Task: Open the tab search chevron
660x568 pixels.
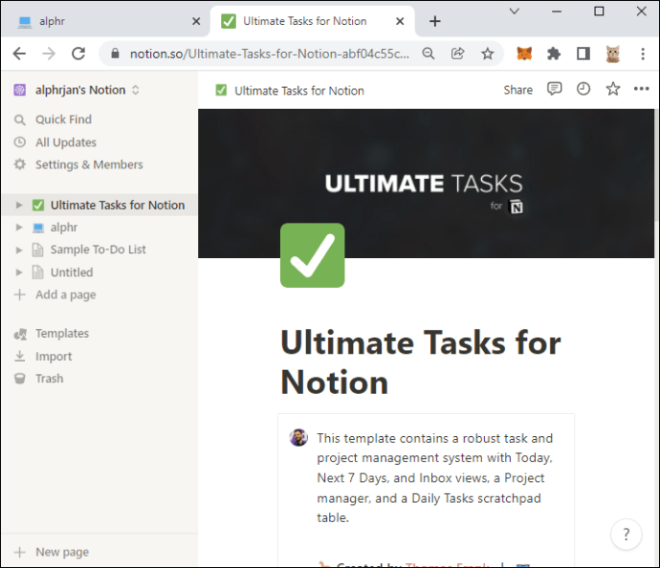Action: [514, 11]
